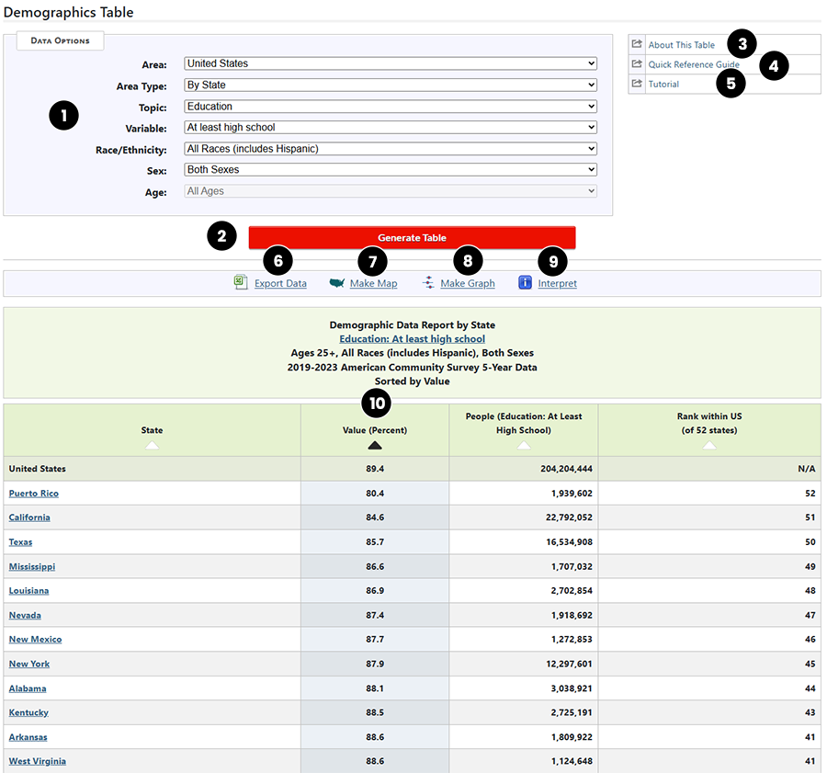Toggle sorting on Rank within US column
The image size is (827, 773).
coord(708,445)
